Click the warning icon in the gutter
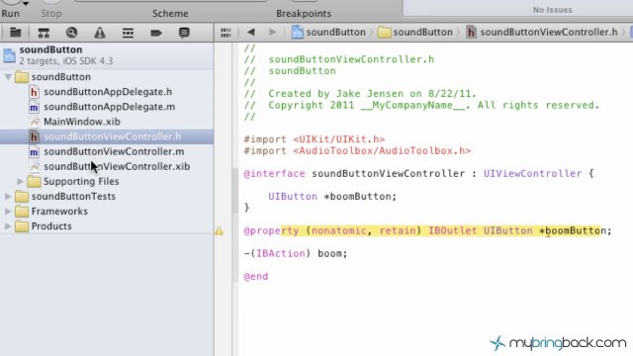633x356 pixels. point(219,230)
